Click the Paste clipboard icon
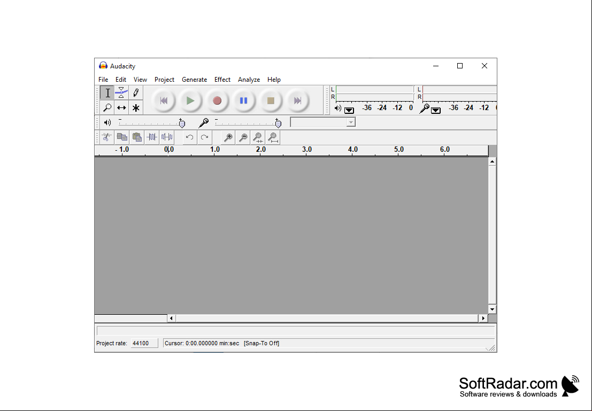This screenshot has width=592, height=411. (137, 137)
